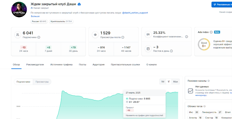Open the Пригласительные ссылки tab

tap(126, 65)
